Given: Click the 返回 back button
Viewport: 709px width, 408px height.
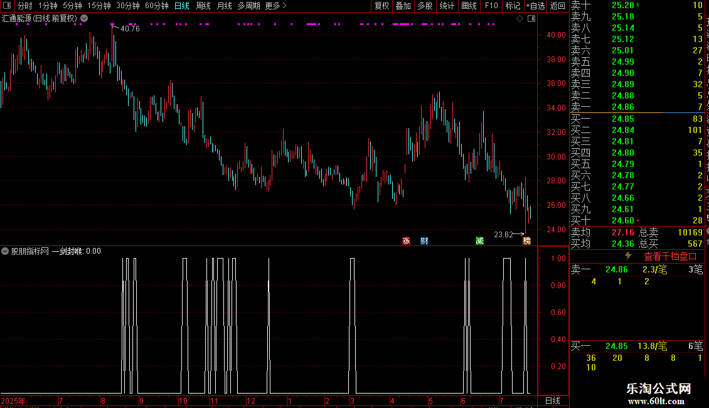Looking at the screenshot, I should (x=558, y=6).
